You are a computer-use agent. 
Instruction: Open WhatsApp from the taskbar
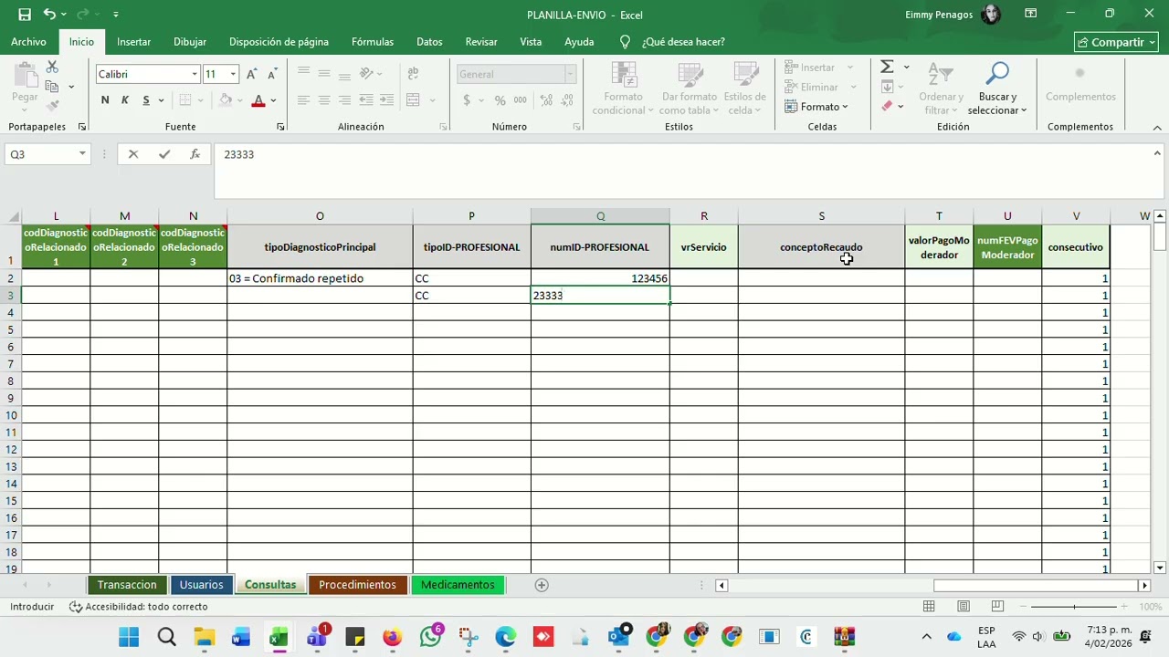coord(430,637)
